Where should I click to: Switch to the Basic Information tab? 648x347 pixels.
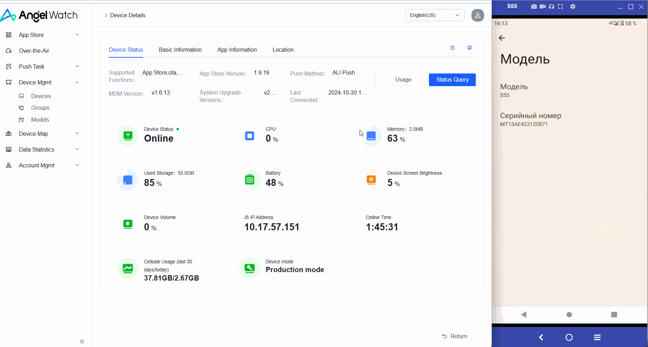tap(180, 50)
